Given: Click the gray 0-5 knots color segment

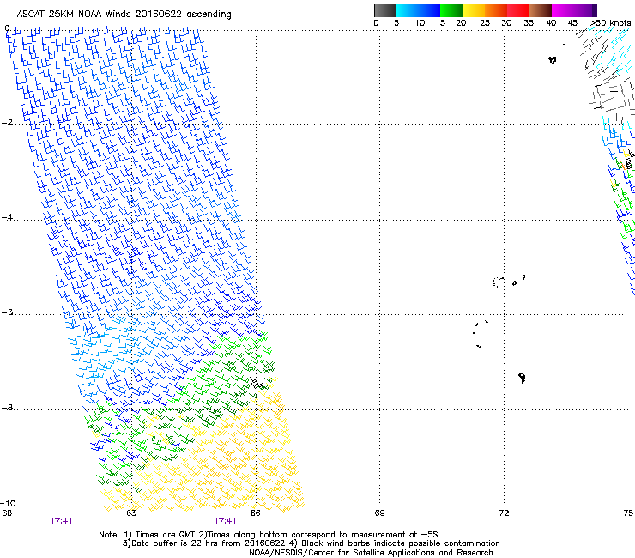Looking at the screenshot, I should point(384,10).
